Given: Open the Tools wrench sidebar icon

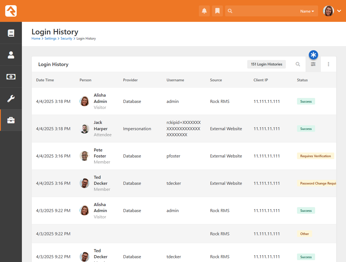Looking at the screenshot, I should coord(11,99).
